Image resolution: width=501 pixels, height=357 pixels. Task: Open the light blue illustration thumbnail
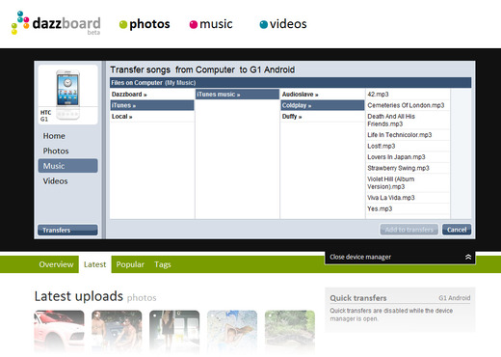coord(232,331)
